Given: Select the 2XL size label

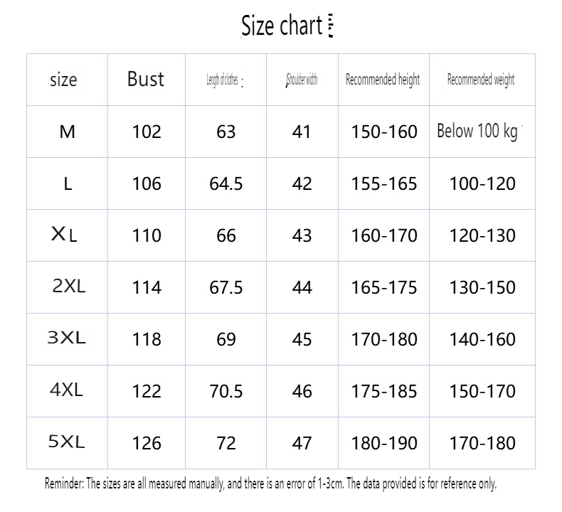Looking at the screenshot, I should (68, 287).
